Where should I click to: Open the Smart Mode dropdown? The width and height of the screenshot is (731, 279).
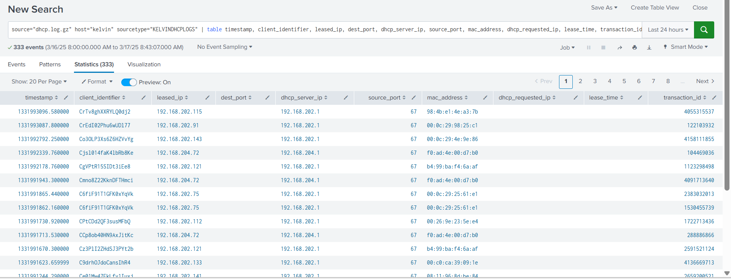pos(686,47)
